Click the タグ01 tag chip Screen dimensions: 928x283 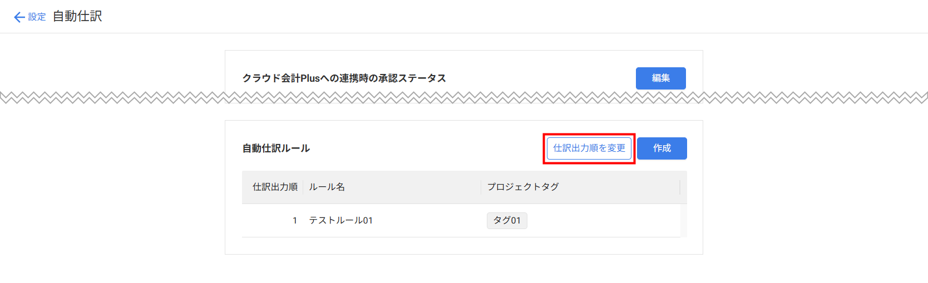click(x=507, y=221)
